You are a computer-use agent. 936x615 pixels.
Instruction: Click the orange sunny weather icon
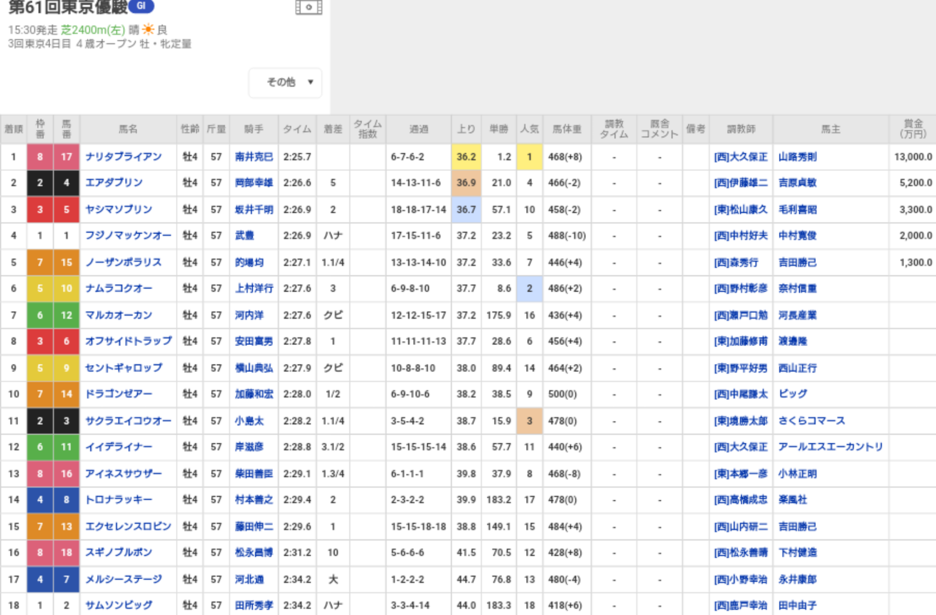pyautogui.click(x=148, y=30)
